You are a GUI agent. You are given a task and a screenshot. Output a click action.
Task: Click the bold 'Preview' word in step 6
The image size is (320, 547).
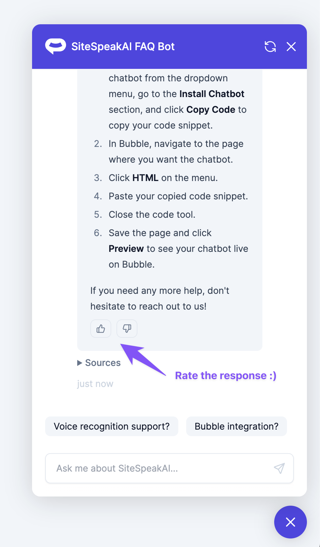[x=126, y=249]
